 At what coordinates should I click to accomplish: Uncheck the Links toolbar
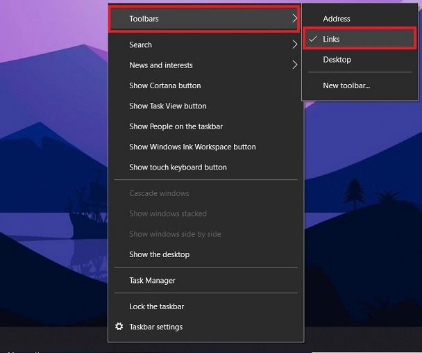click(x=360, y=39)
